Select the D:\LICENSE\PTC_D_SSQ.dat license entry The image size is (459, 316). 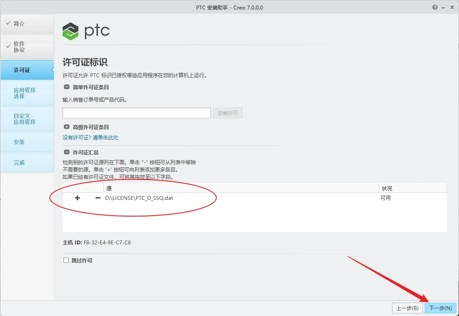[139, 198]
